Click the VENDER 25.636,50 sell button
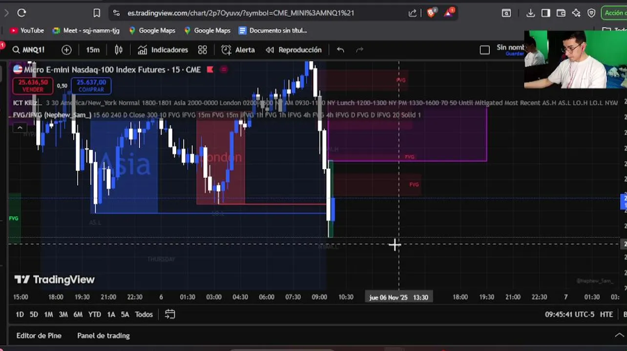Viewport: 627px width, 351px height. click(x=34, y=86)
